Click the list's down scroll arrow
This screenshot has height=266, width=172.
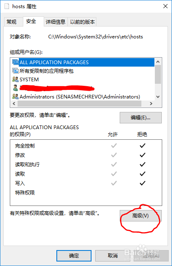coord(158,97)
